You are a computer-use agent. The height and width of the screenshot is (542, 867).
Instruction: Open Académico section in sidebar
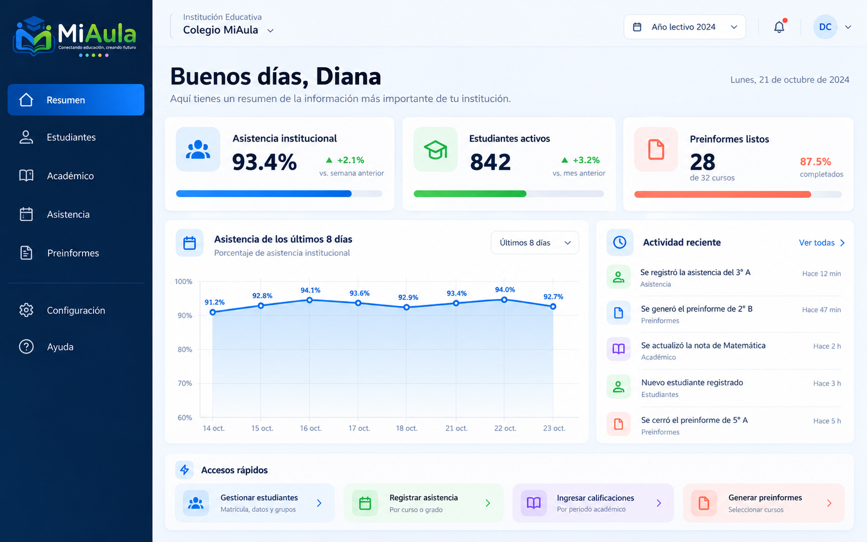coord(76,176)
